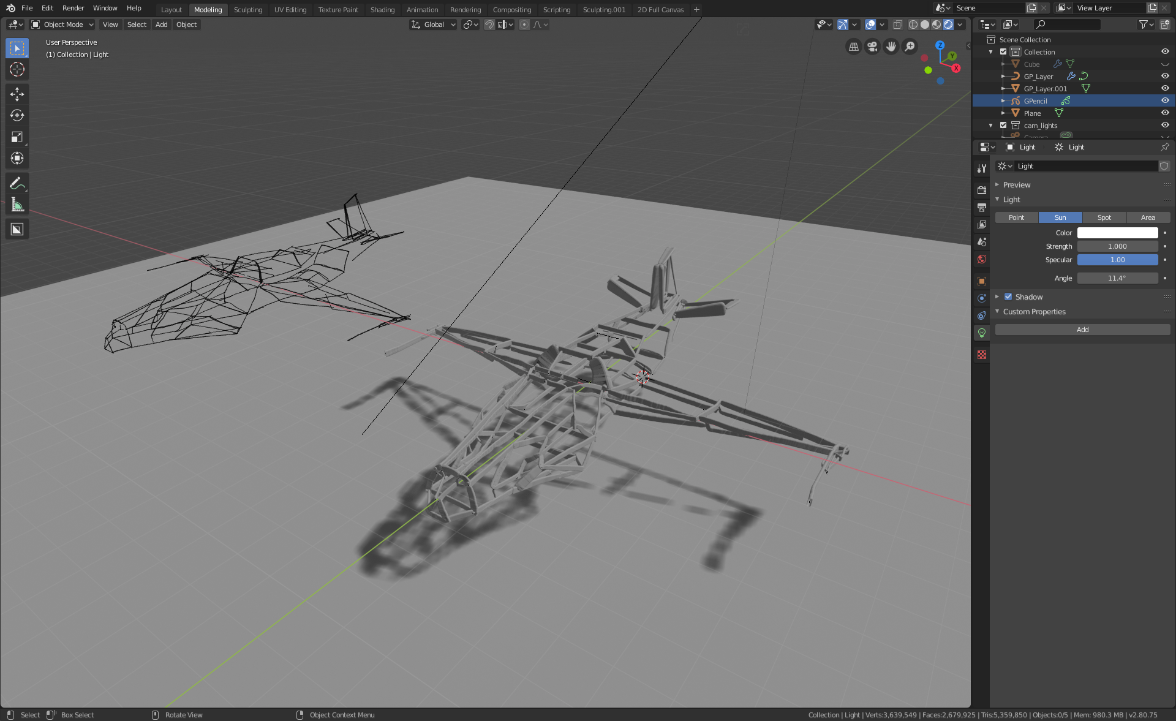Choose the Annotate pencil tool
This screenshot has width=1176, height=721.
(x=17, y=183)
